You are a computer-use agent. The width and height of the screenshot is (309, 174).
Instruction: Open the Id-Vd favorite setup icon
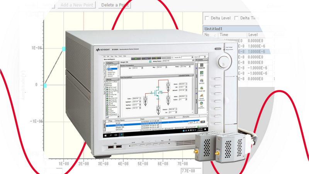pyautogui.click(x=202, y=73)
